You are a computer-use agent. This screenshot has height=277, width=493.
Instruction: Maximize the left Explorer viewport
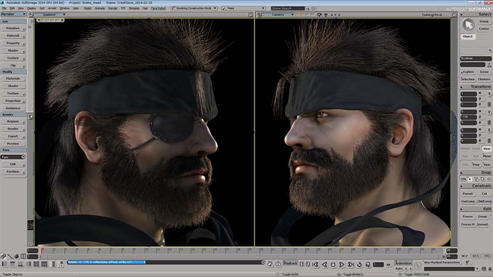(251, 15)
